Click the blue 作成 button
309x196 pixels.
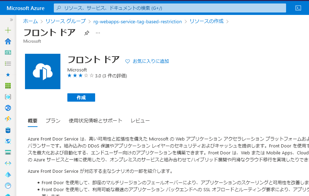[x=81, y=97]
